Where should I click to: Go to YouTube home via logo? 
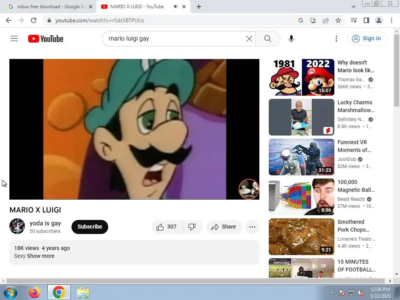[46, 39]
